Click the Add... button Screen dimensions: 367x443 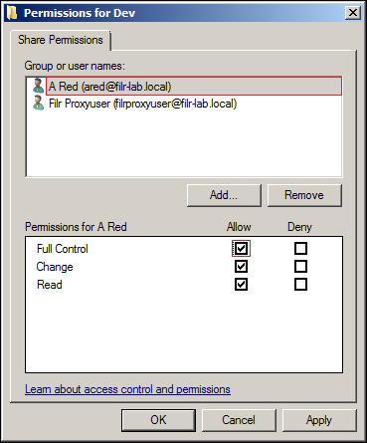[x=224, y=195]
